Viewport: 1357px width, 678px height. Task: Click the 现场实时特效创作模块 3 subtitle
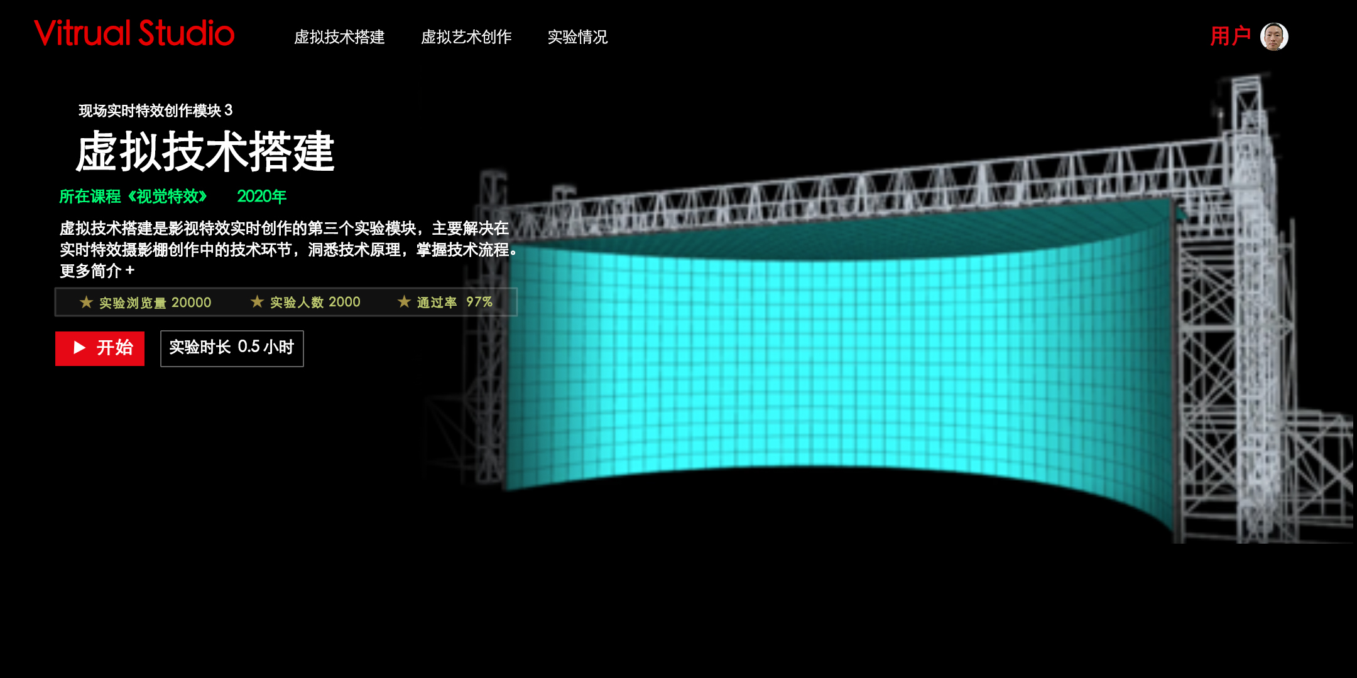155,110
